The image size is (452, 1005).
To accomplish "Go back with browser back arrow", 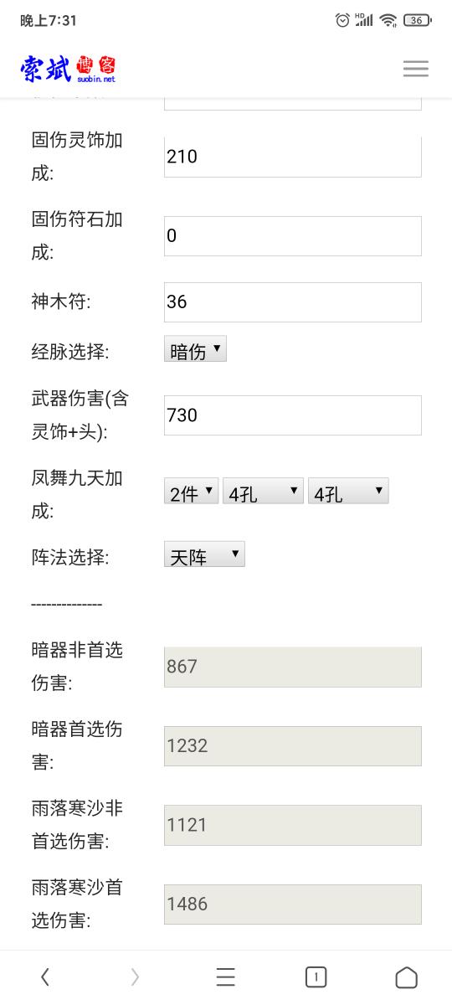I will coord(45,977).
